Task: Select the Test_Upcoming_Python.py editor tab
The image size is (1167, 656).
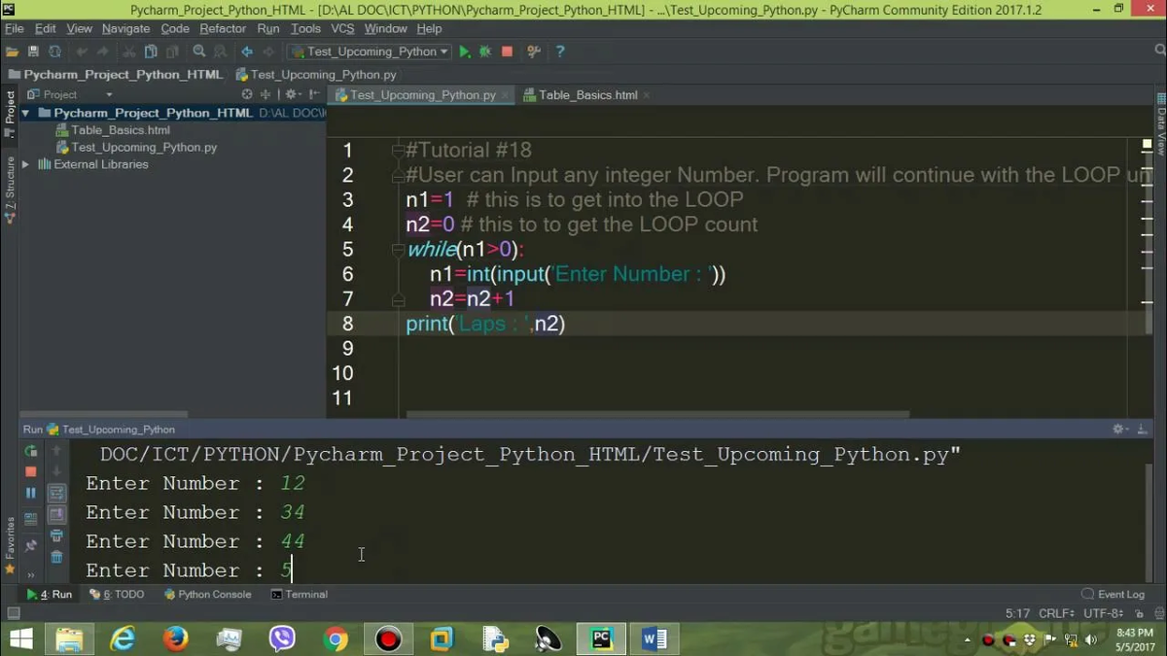Action: (x=423, y=95)
